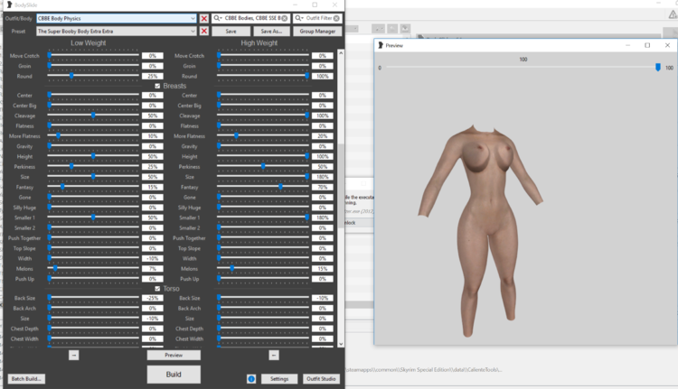Click high weight More Flatness value field
The height and width of the screenshot is (389, 678).
(323, 136)
